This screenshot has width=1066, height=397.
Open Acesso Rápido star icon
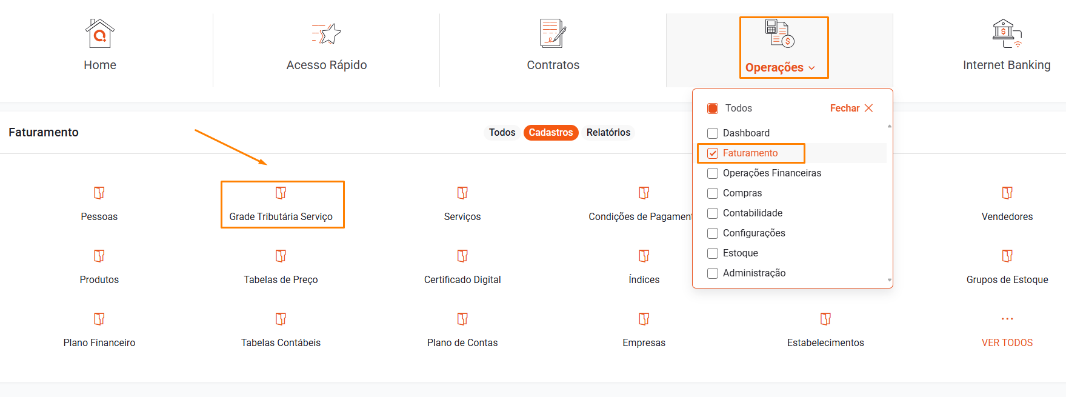pos(327,34)
